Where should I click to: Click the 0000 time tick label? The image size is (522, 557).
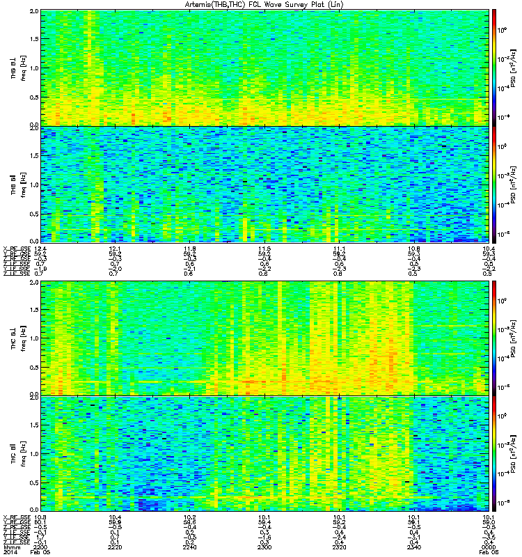(489, 547)
